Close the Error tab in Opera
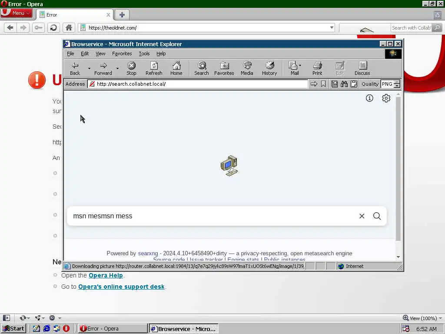The height and width of the screenshot is (334, 445). point(108,15)
